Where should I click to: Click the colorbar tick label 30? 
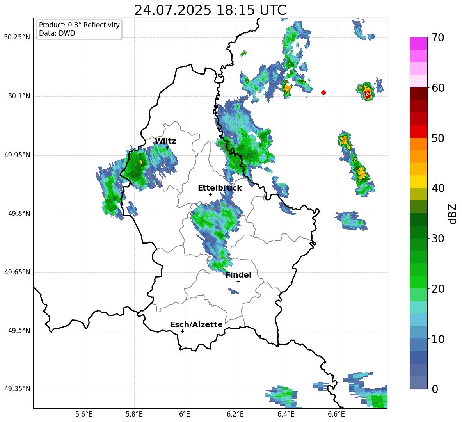pyautogui.click(x=438, y=239)
